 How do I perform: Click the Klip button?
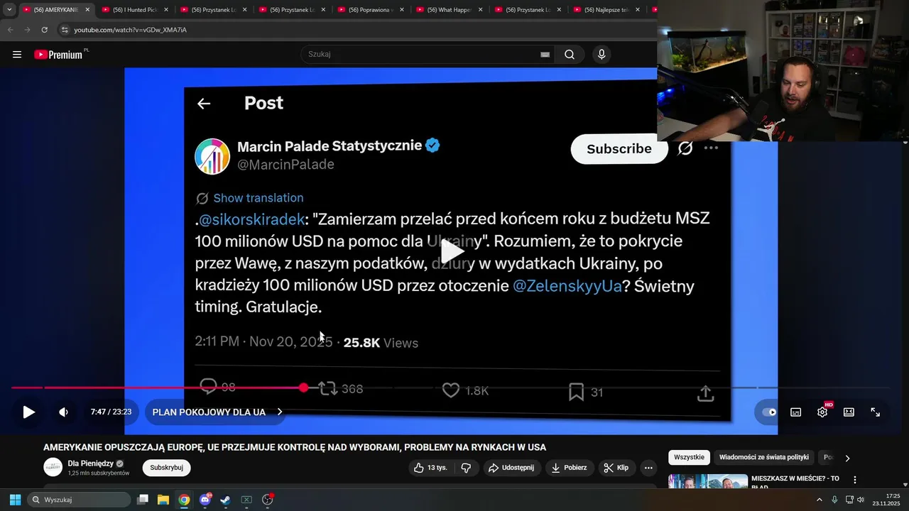tap(616, 468)
